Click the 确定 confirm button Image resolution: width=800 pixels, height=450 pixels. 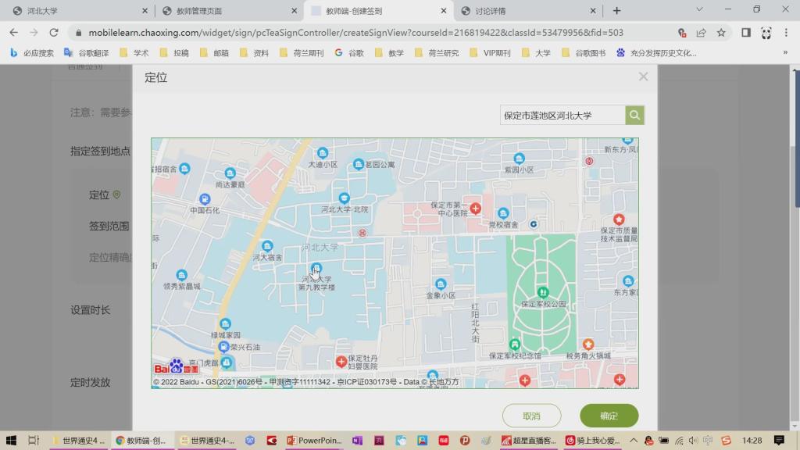coord(609,416)
